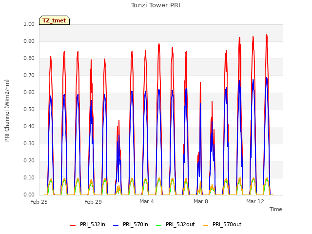
Task: Click the Feb 25 x-axis tick label
Action: (39, 202)
